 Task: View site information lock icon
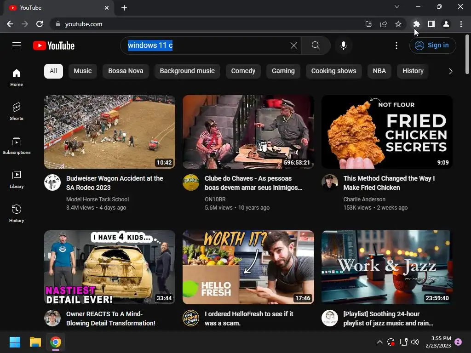point(58,24)
